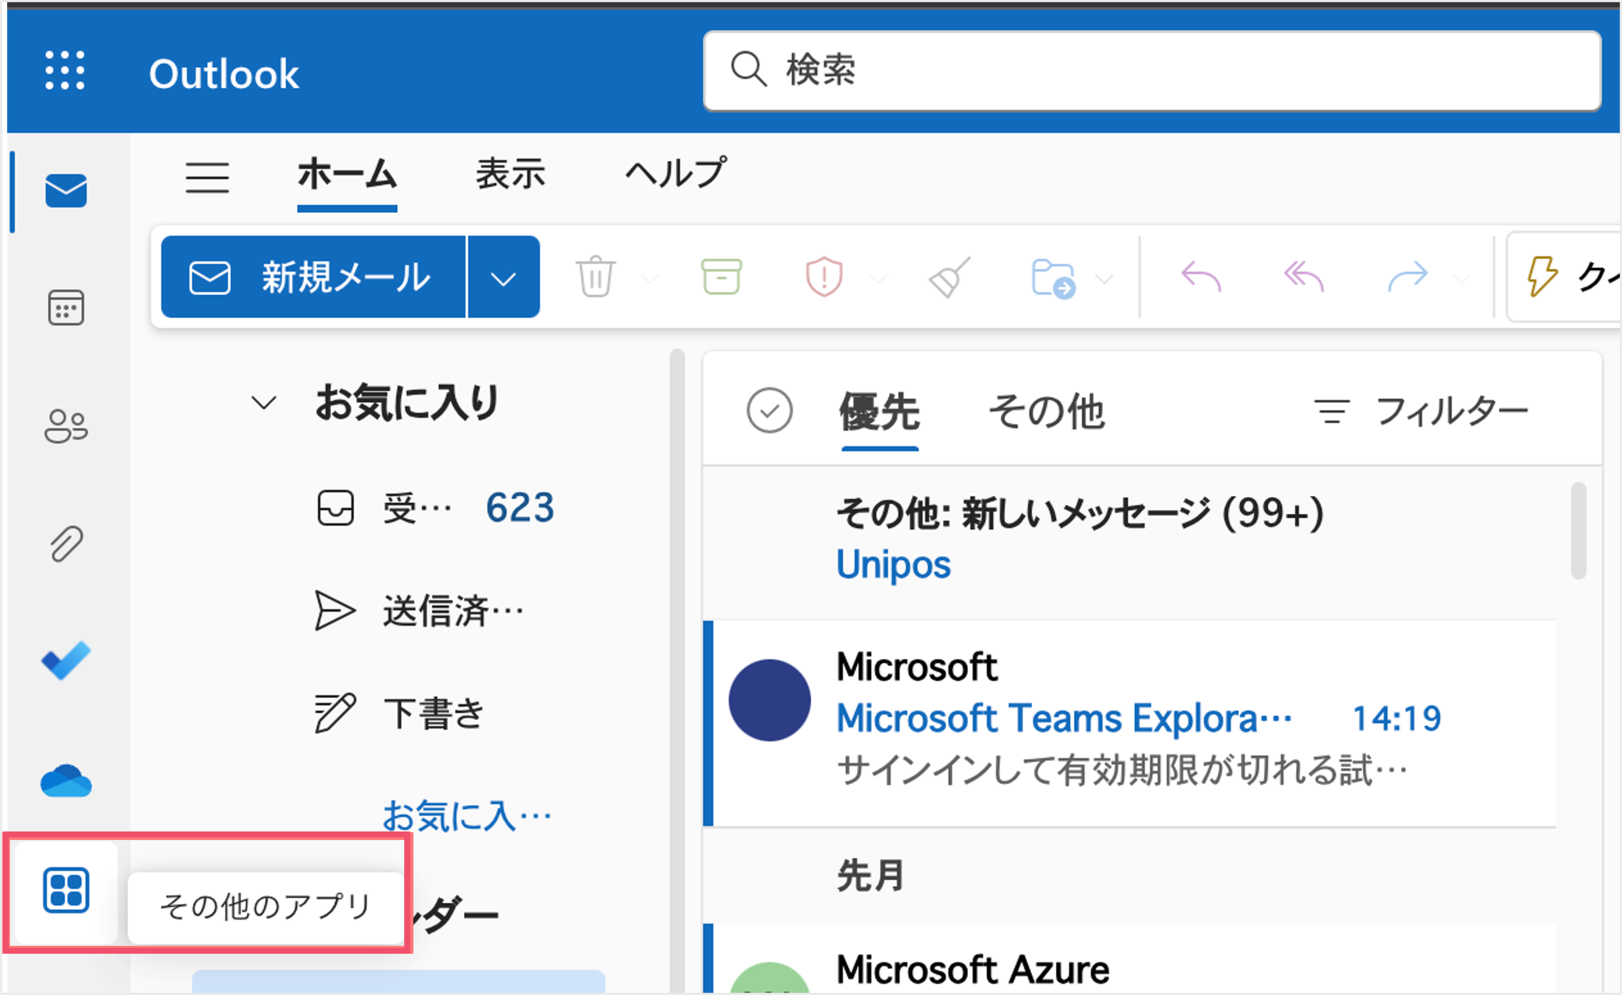This screenshot has height=995, width=1622.
Task: Switch to the ヘルプ tab
Action: pyautogui.click(x=676, y=173)
